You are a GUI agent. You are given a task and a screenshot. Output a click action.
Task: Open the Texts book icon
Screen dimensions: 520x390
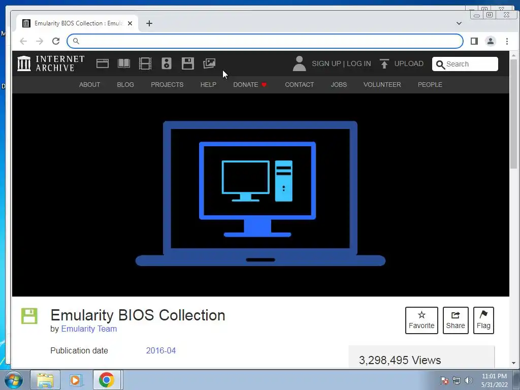coord(124,63)
